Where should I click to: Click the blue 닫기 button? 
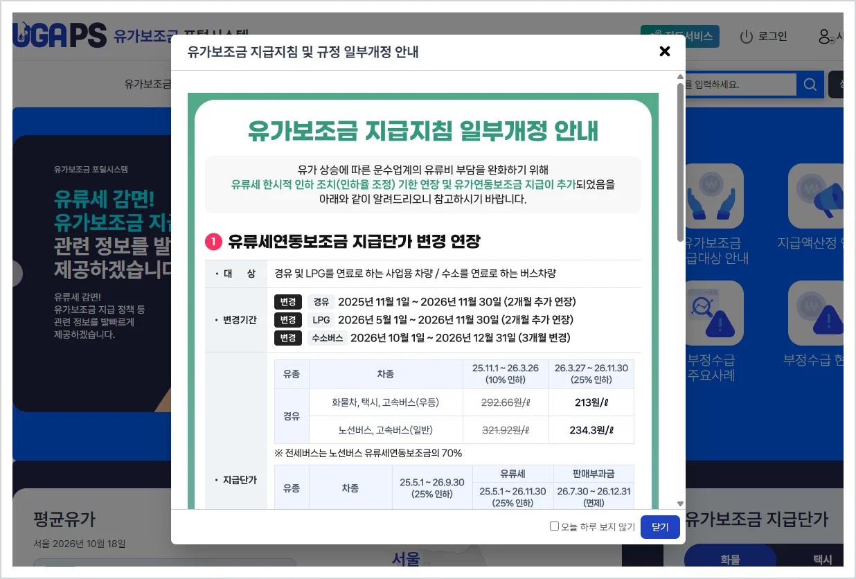tap(660, 527)
